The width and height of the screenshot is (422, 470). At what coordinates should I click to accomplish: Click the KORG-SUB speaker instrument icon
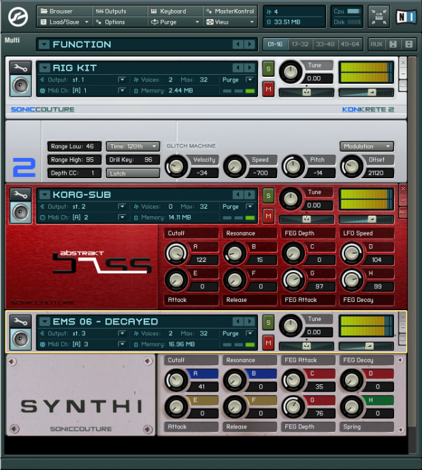pyautogui.click(x=20, y=212)
